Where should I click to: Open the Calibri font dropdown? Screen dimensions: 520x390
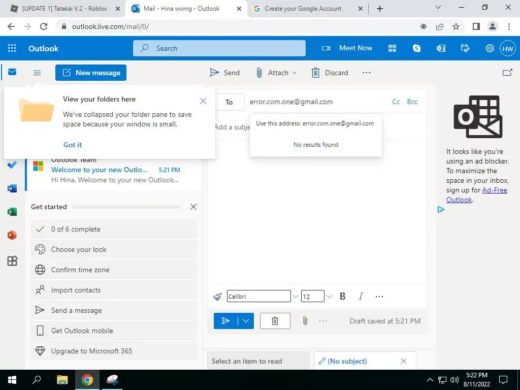coord(295,297)
